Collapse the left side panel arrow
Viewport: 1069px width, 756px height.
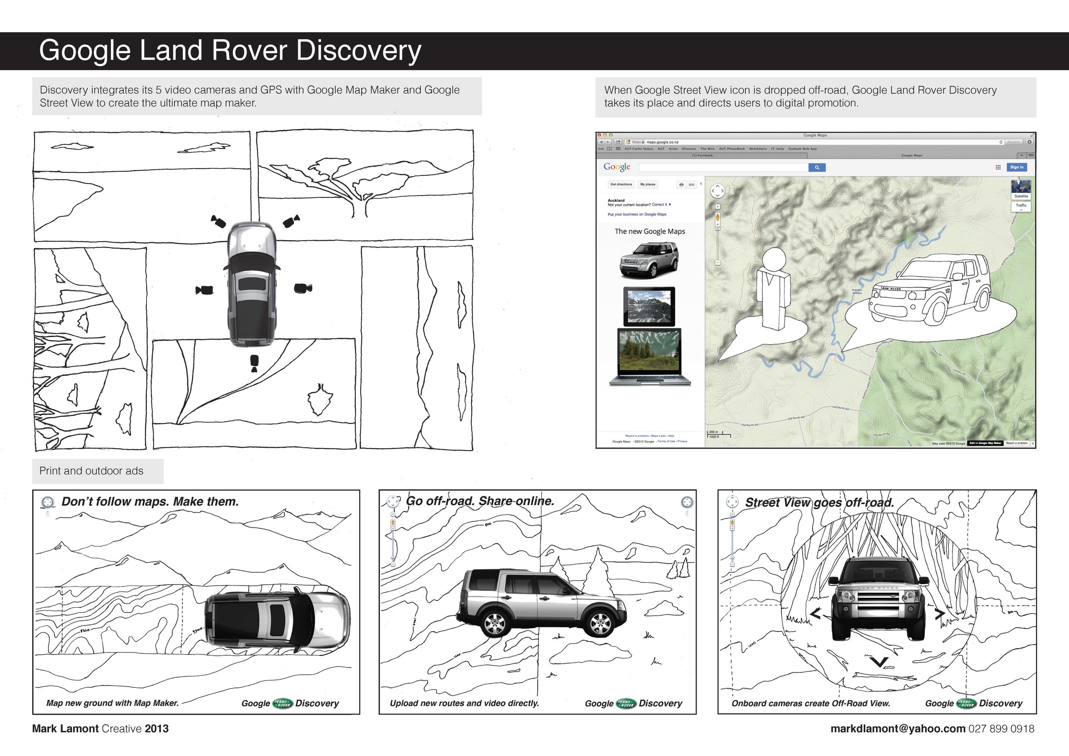tap(701, 184)
